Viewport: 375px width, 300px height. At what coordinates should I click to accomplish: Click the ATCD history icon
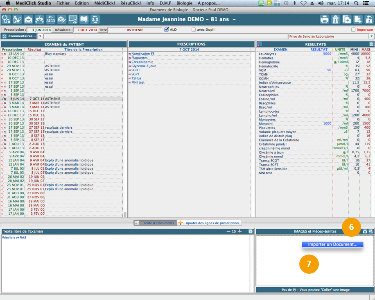[50, 19]
